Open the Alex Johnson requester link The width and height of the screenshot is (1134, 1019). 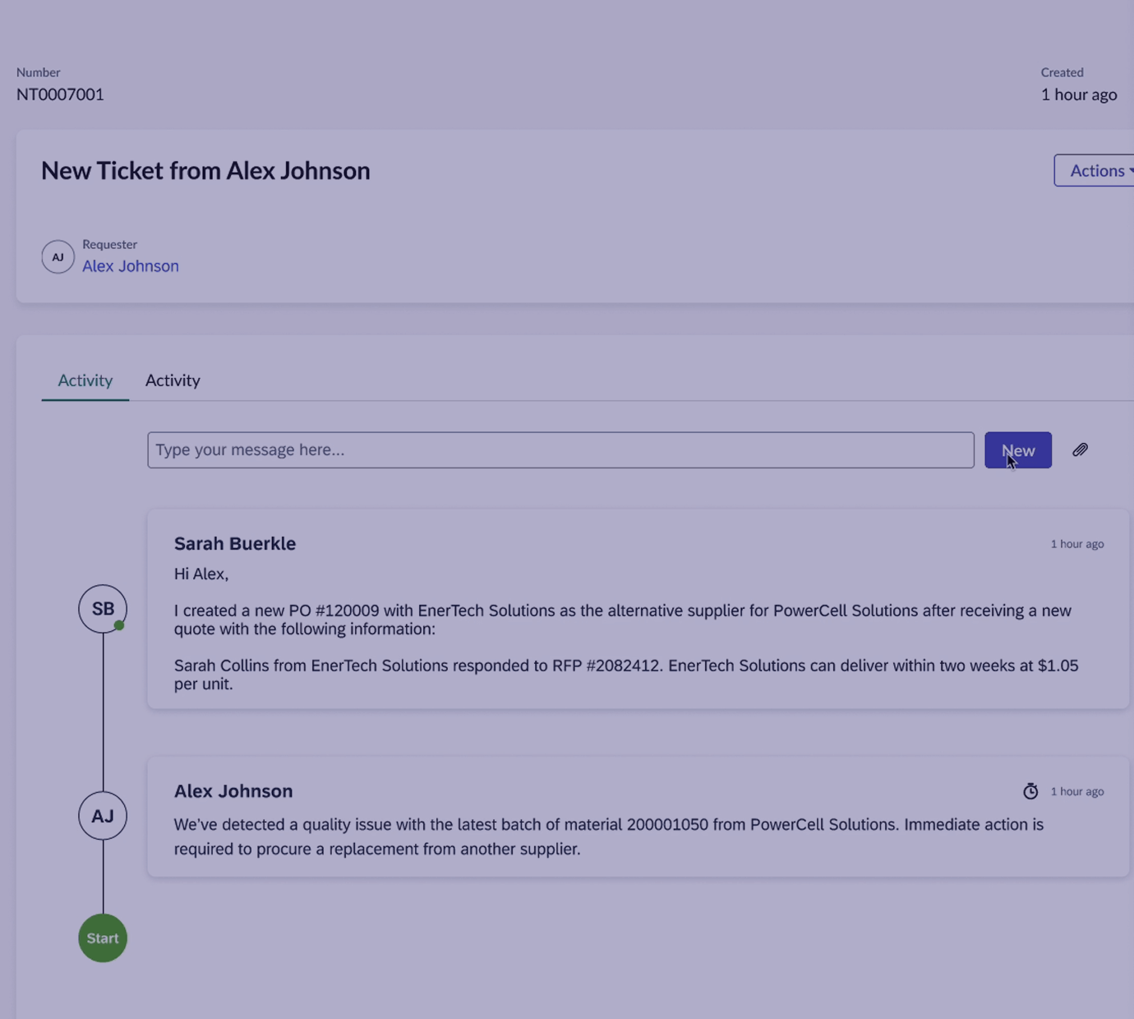pos(131,266)
